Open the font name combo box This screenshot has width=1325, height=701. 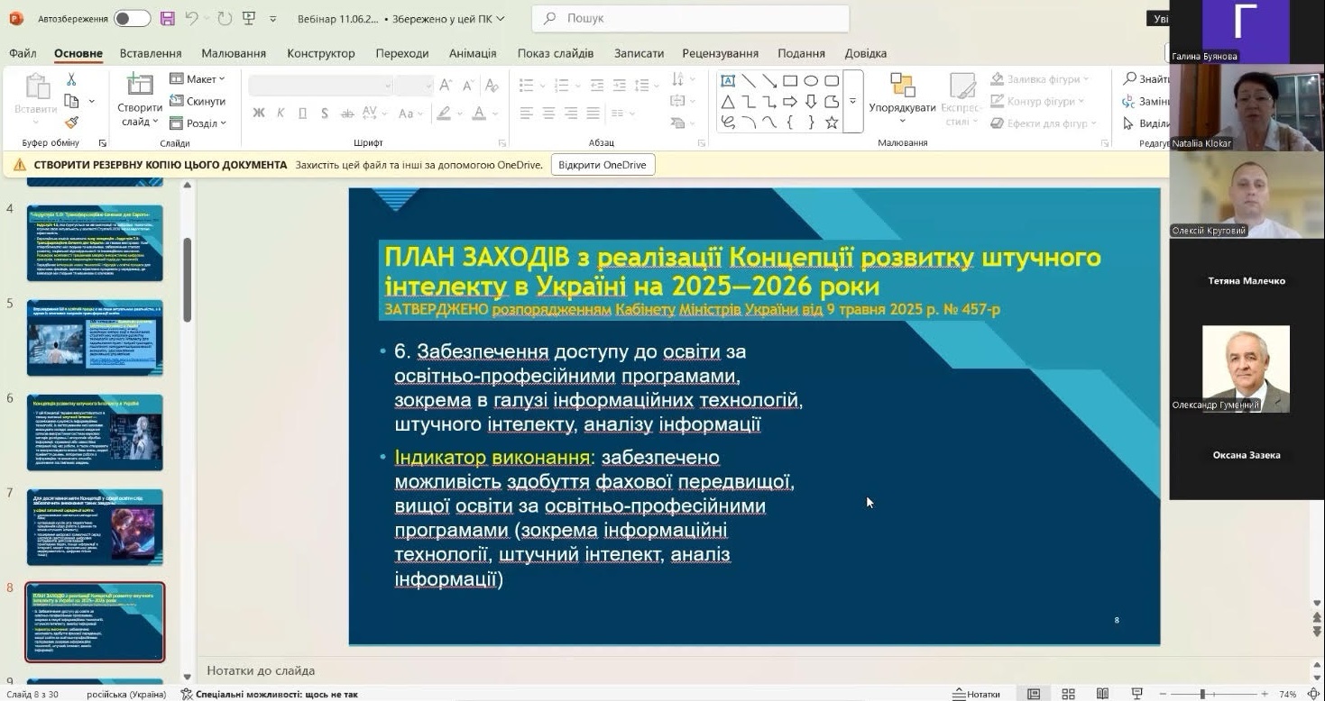click(320, 86)
